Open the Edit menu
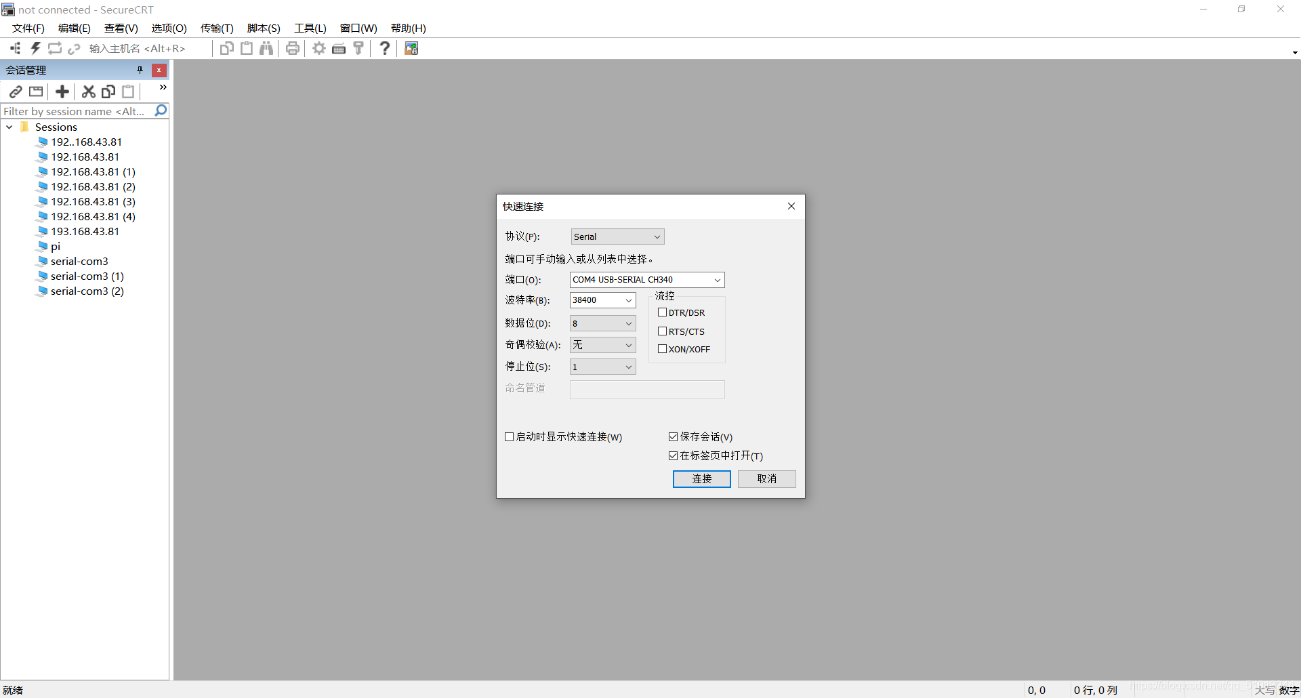This screenshot has width=1301, height=698. (x=74, y=28)
